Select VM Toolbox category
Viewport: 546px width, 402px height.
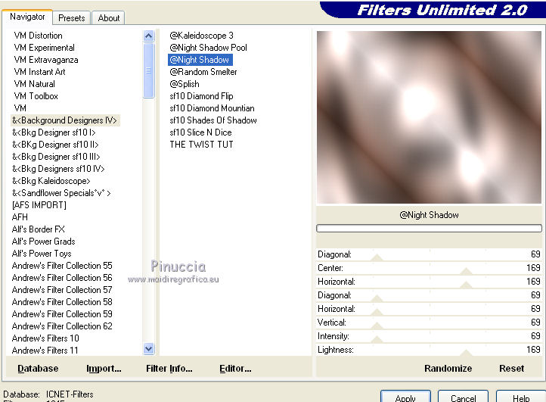point(36,96)
